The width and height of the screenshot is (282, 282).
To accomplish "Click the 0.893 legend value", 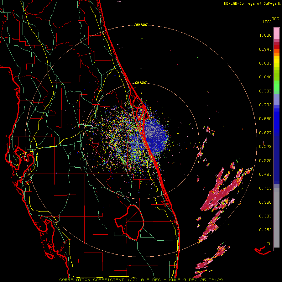I will pos(265,63).
